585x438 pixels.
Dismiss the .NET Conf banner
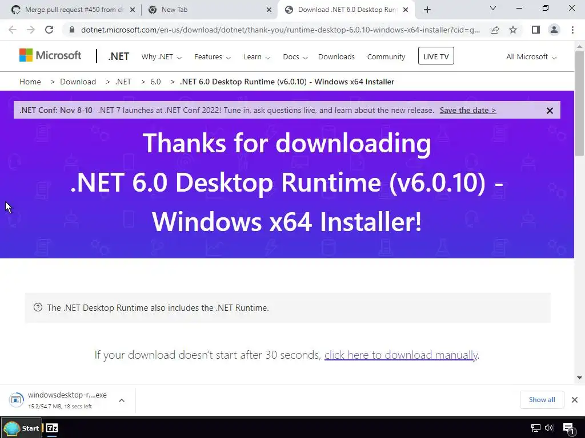tap(550, 111)
